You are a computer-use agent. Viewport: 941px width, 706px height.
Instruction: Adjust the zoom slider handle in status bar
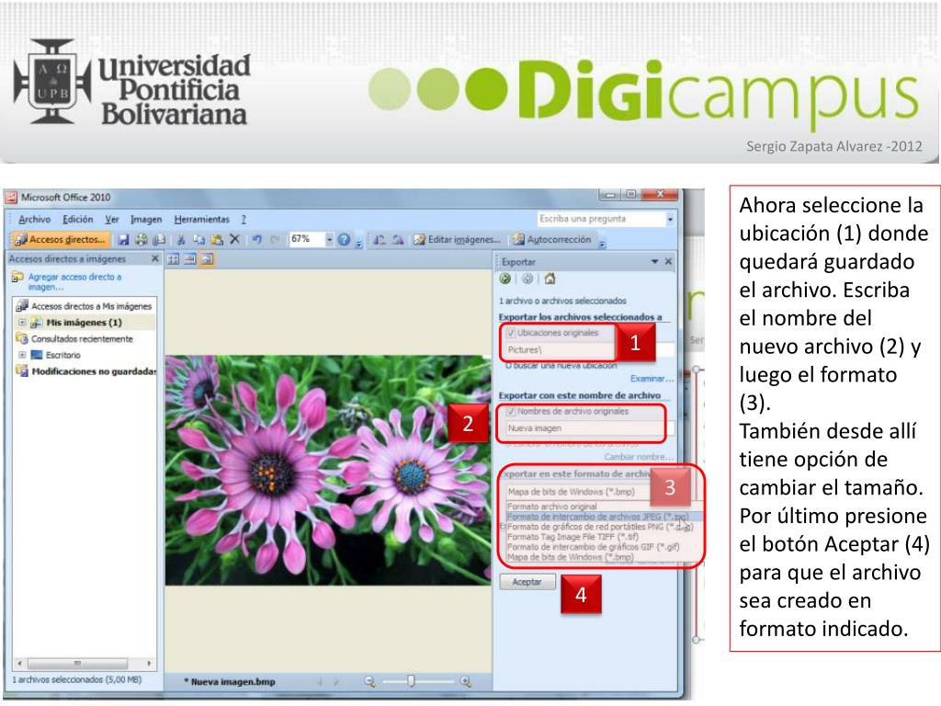coord(411,681)
